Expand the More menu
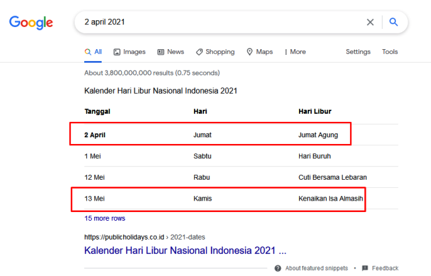431x276 pixels. [295, 52]
